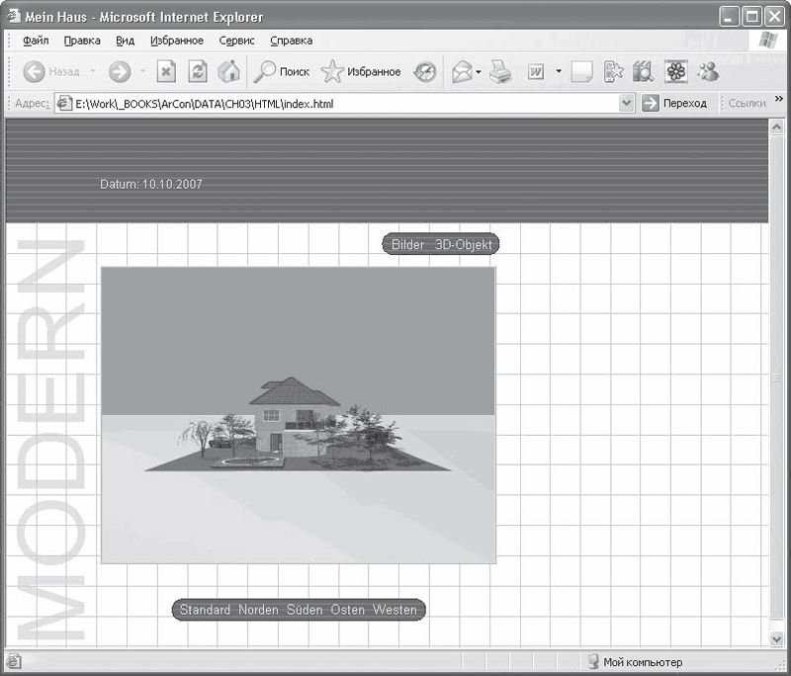Open dropdown arrow beside Edit with Word icon

(559, 72)
